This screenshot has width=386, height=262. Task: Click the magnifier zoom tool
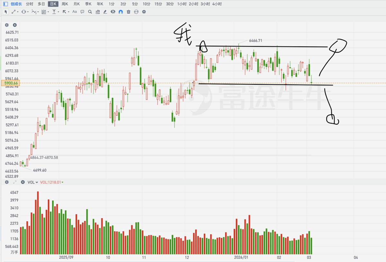coord(90,12)
